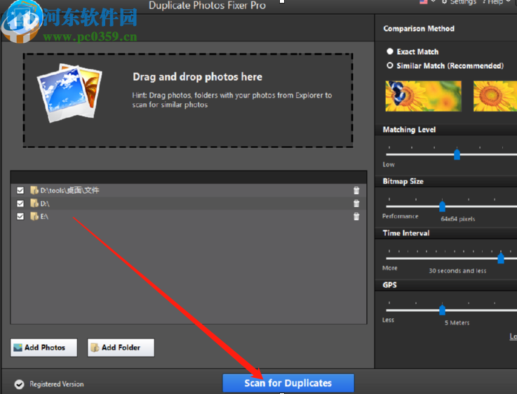The image size is (517, 394).
Task: Click the Time Interval slider handle
Action: pyautogui.click(x=501, y=258)
